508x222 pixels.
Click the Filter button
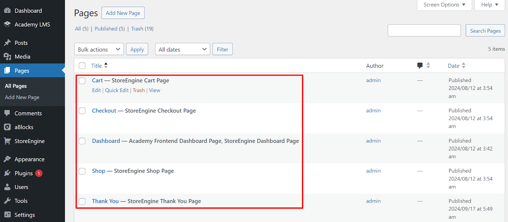[x=223, y=49]
